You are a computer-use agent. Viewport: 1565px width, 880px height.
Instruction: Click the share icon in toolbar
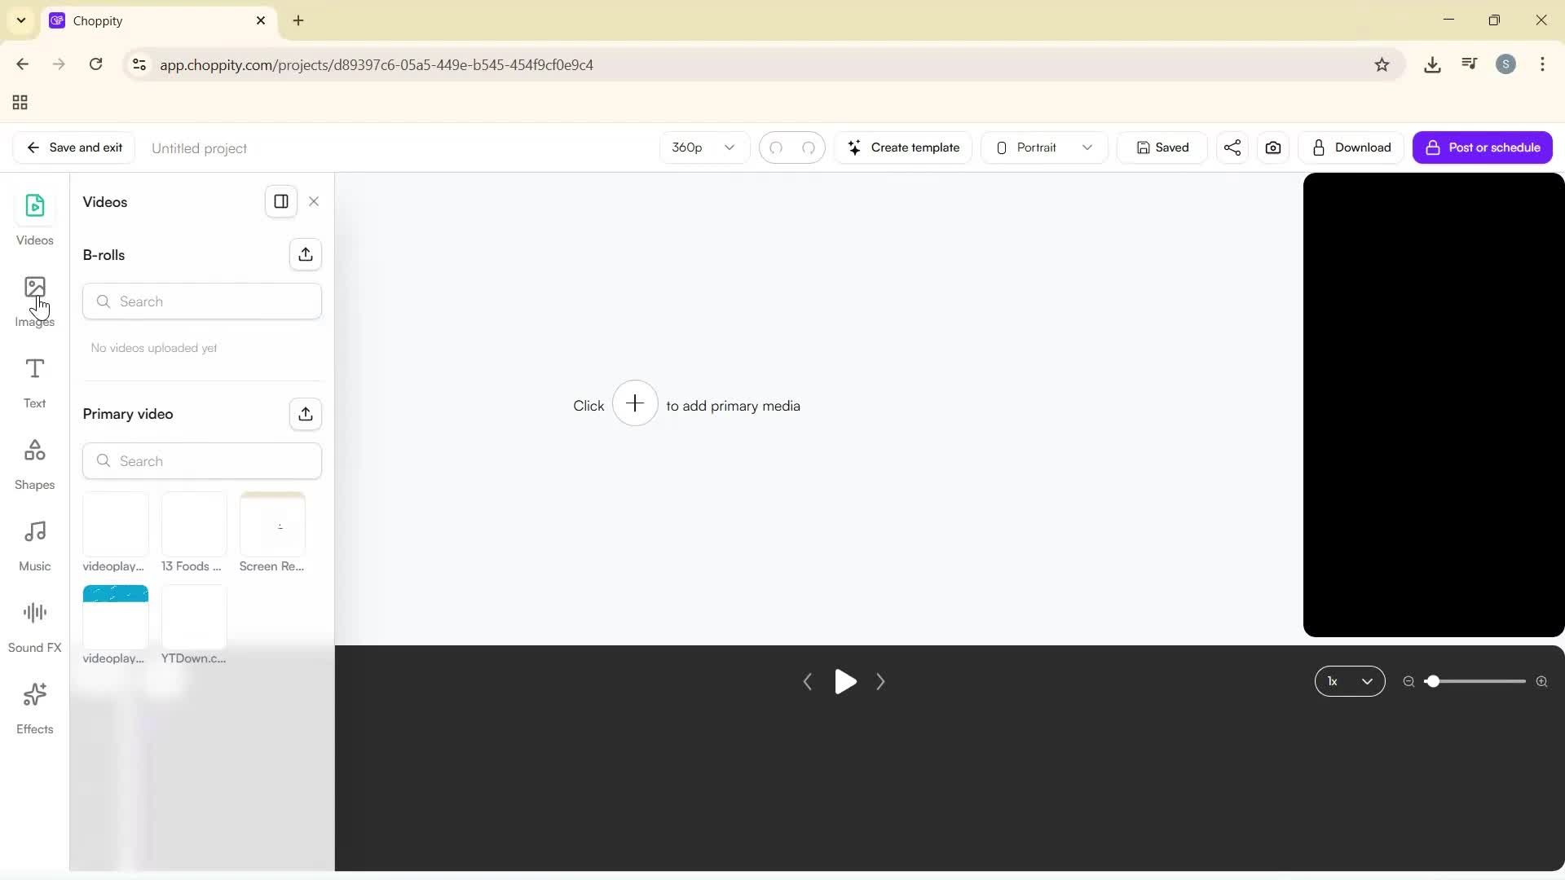pyautogui.click(x=1232, y=147)
